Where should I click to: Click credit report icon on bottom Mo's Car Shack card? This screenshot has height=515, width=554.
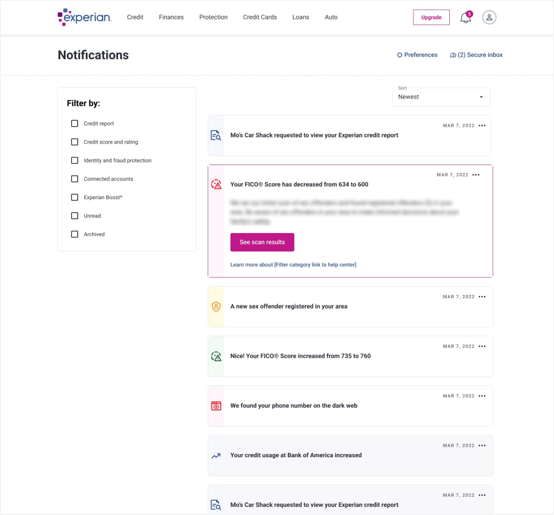216,505
